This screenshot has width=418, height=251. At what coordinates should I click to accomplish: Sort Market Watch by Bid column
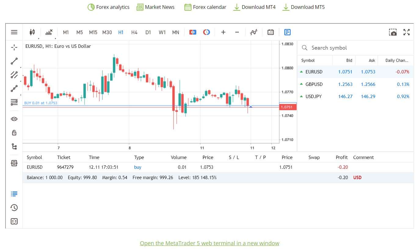click(349, 60)
